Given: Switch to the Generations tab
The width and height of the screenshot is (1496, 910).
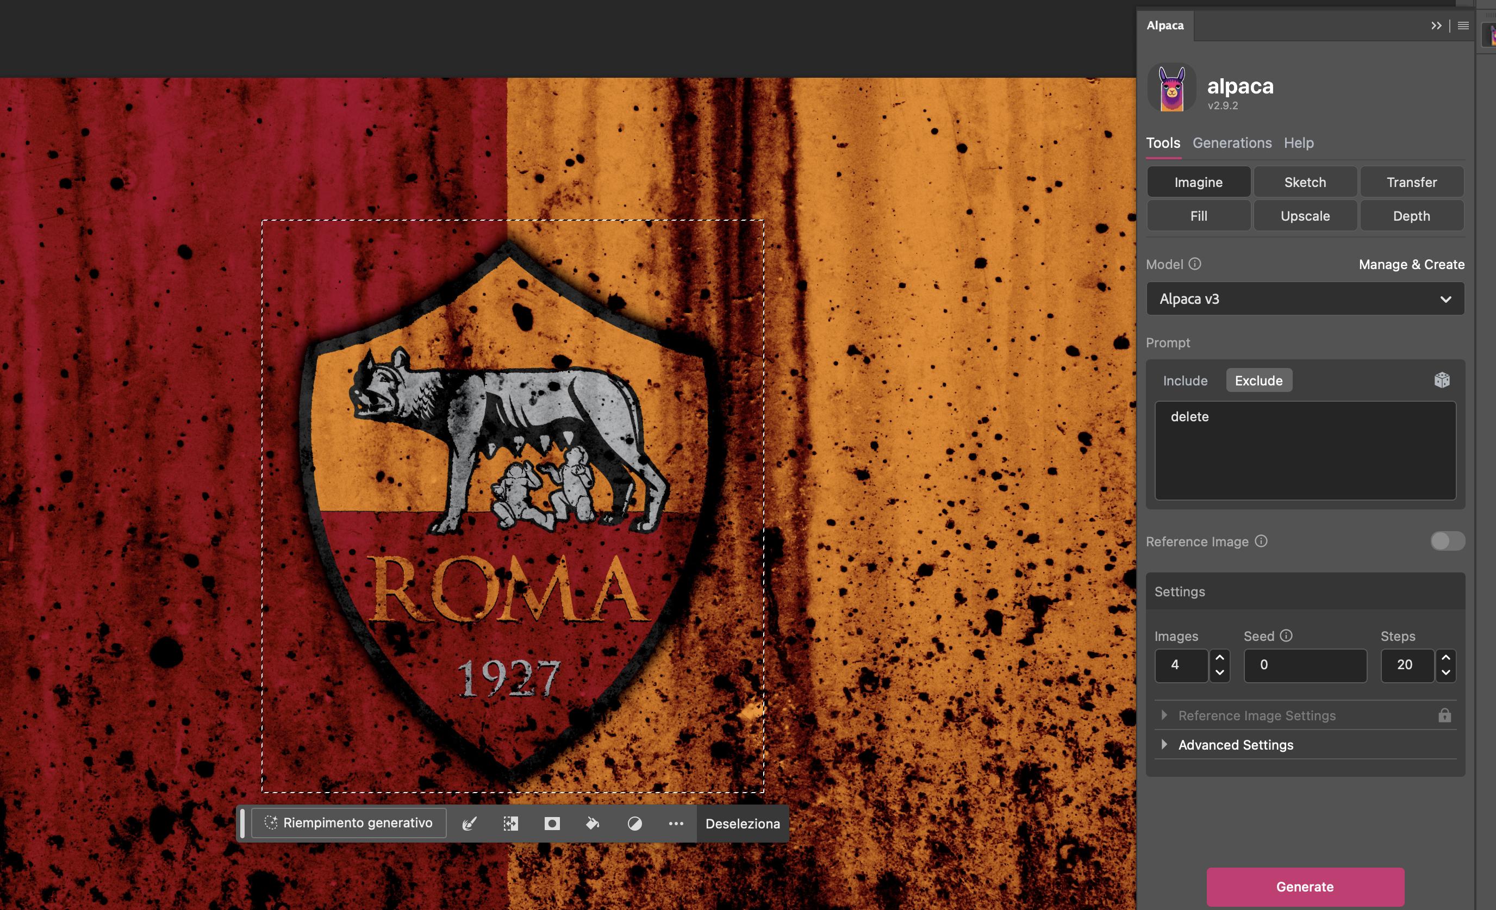Looking at the screenshot, I should pos(1232,142).
